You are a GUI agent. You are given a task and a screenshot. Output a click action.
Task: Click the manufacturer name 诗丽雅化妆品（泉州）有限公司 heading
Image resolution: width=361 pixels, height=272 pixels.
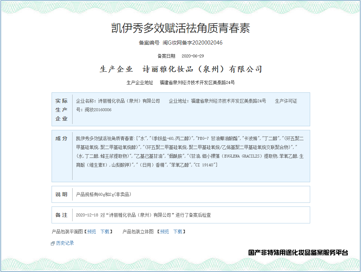(x=202, y=69)
